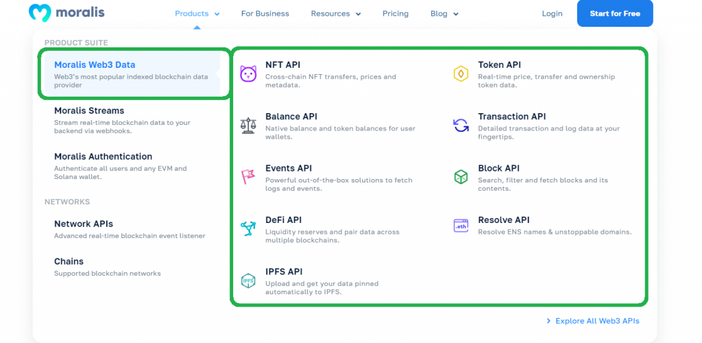Open the Block API title link
The height and width of the screenshot is (343, 702).
click(499, 168)
